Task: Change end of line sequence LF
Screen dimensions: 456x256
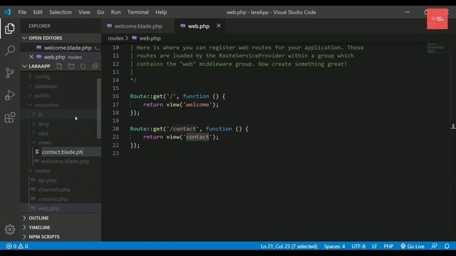Action: click(375, 246)
